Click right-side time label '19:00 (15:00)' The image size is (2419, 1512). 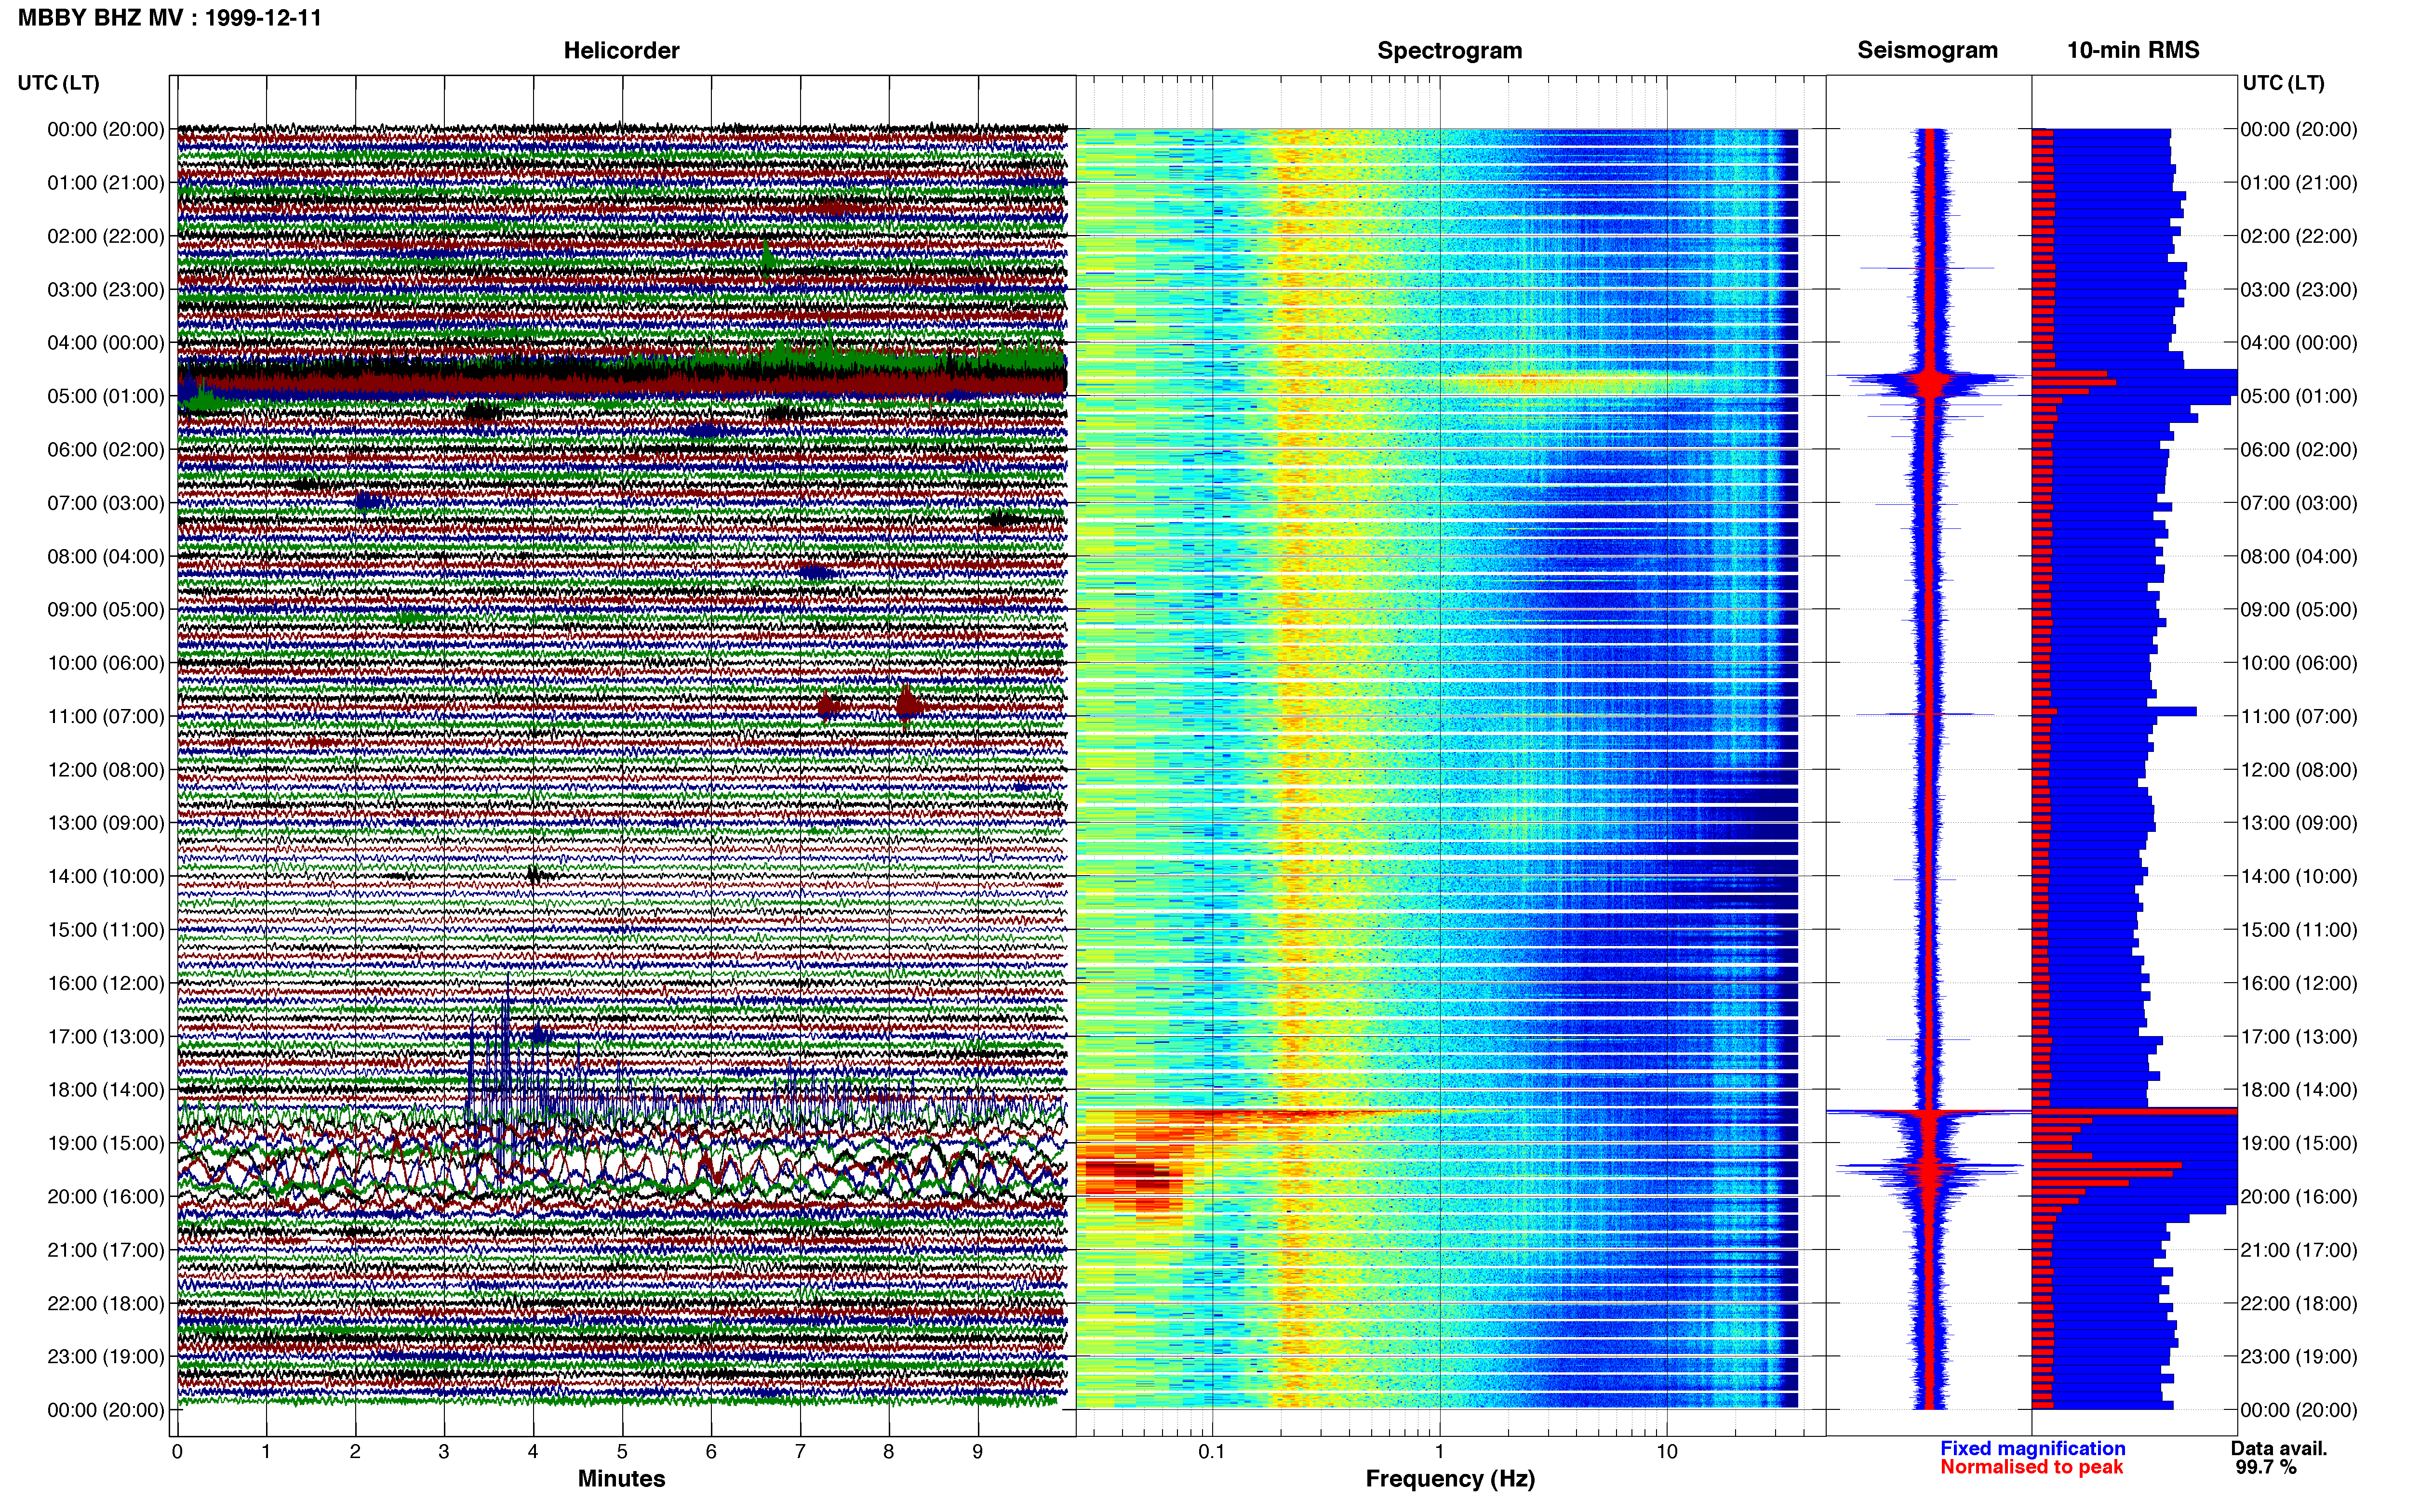pos(2299,1142)
